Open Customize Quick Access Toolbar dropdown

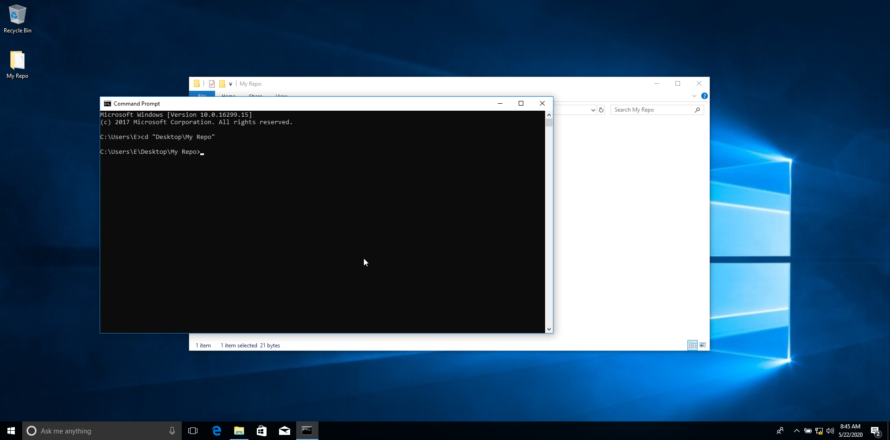tap(230, 84)
